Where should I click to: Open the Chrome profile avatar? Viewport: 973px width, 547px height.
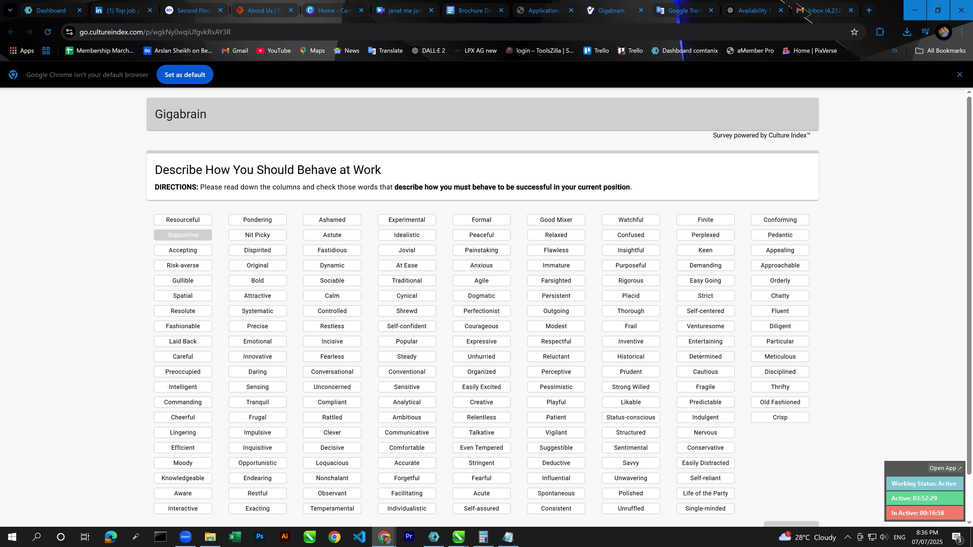943,32
